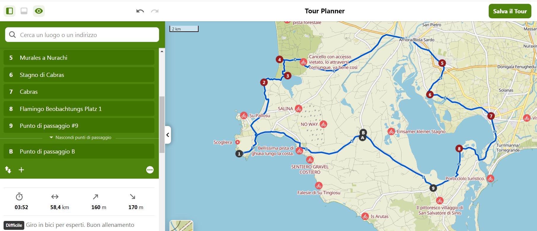Open Punto di passaggio B entry
This screenshot has width=537, height=231.
tap(79, 151)
